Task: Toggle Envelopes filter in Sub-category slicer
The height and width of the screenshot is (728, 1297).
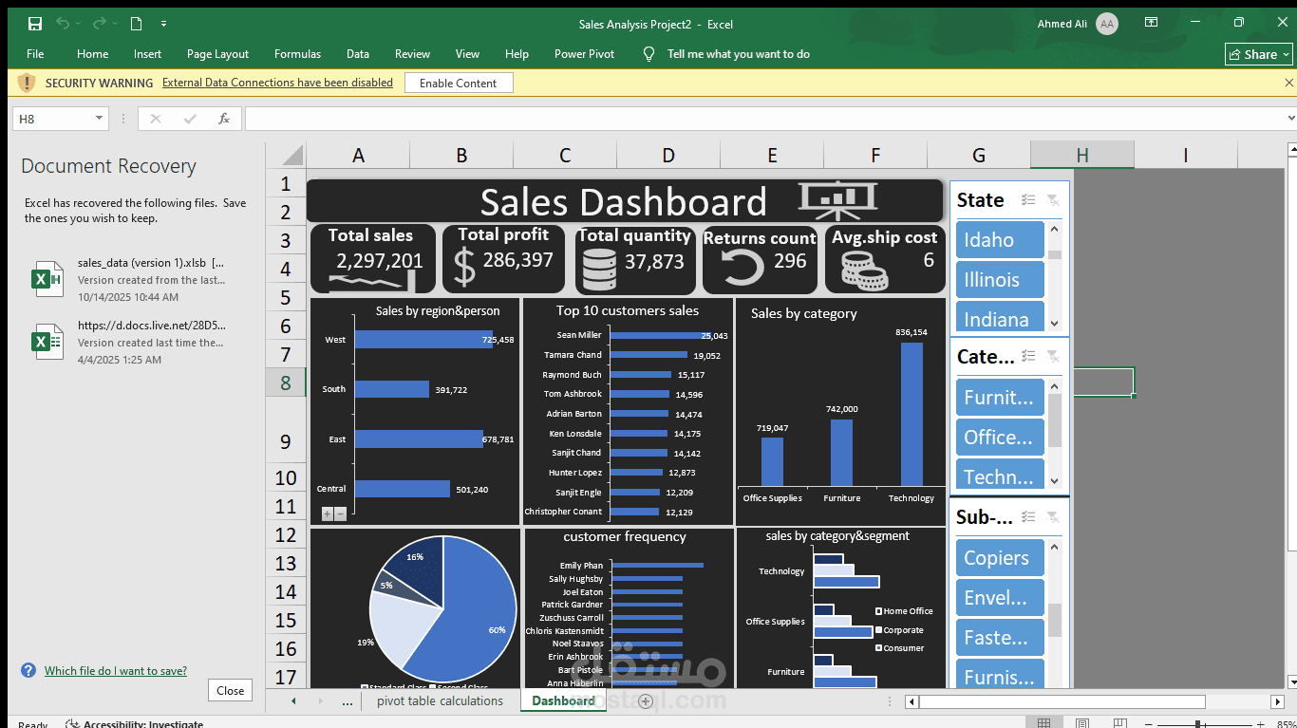Action: [x=1000, y=597]
